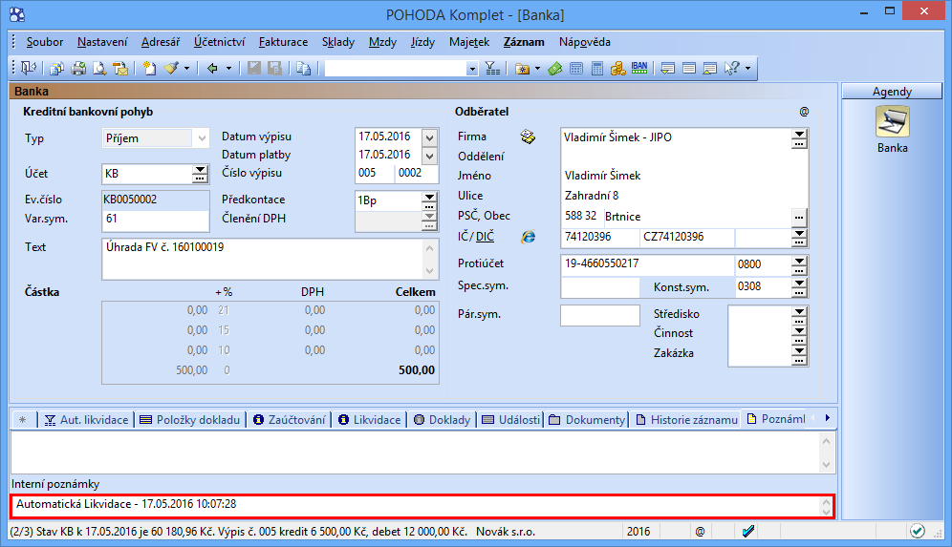Click the send by email envelope icon
Image resolution: width=952 pixels, height=547 pixels.
point(120,68)
